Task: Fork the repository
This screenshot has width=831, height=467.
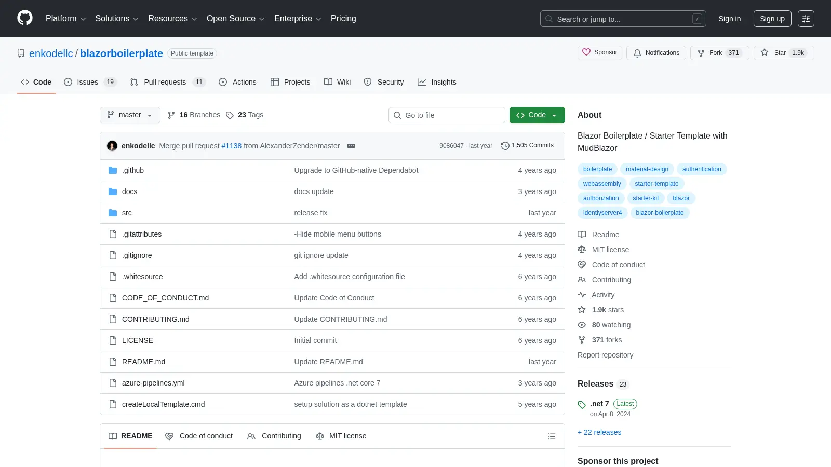Action: tap(719, 53)
